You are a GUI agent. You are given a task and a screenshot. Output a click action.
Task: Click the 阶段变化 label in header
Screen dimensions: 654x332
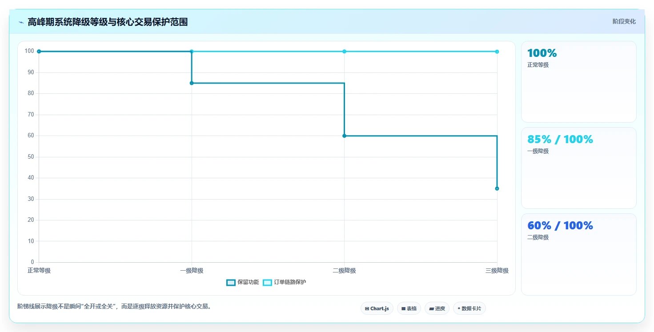point(624,21)
